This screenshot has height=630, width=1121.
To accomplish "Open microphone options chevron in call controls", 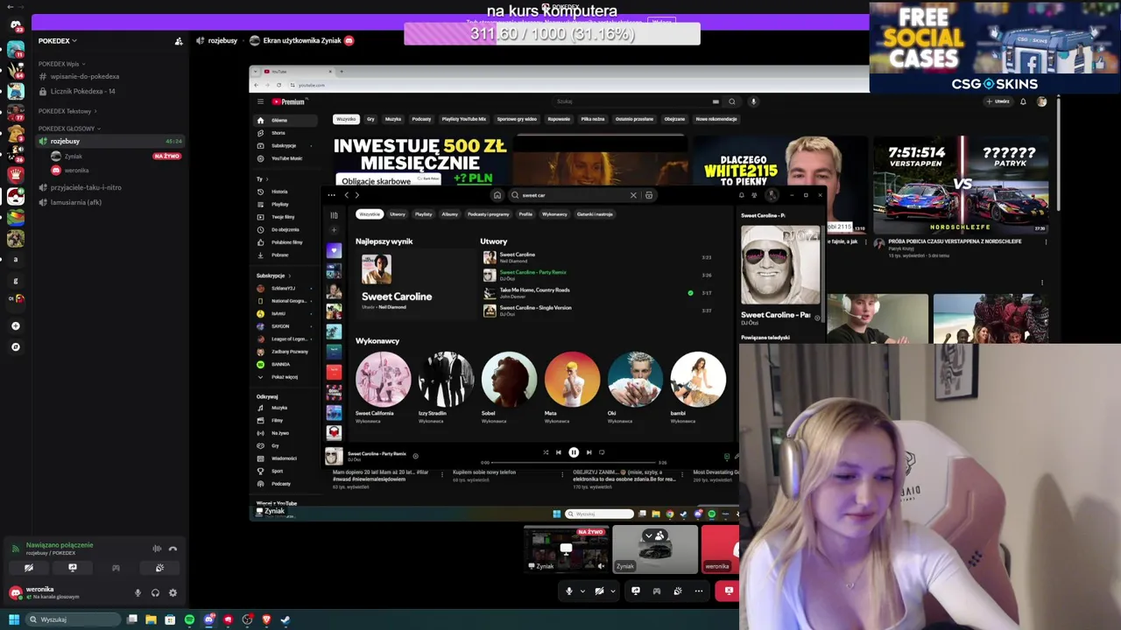I will coord(582,591).
